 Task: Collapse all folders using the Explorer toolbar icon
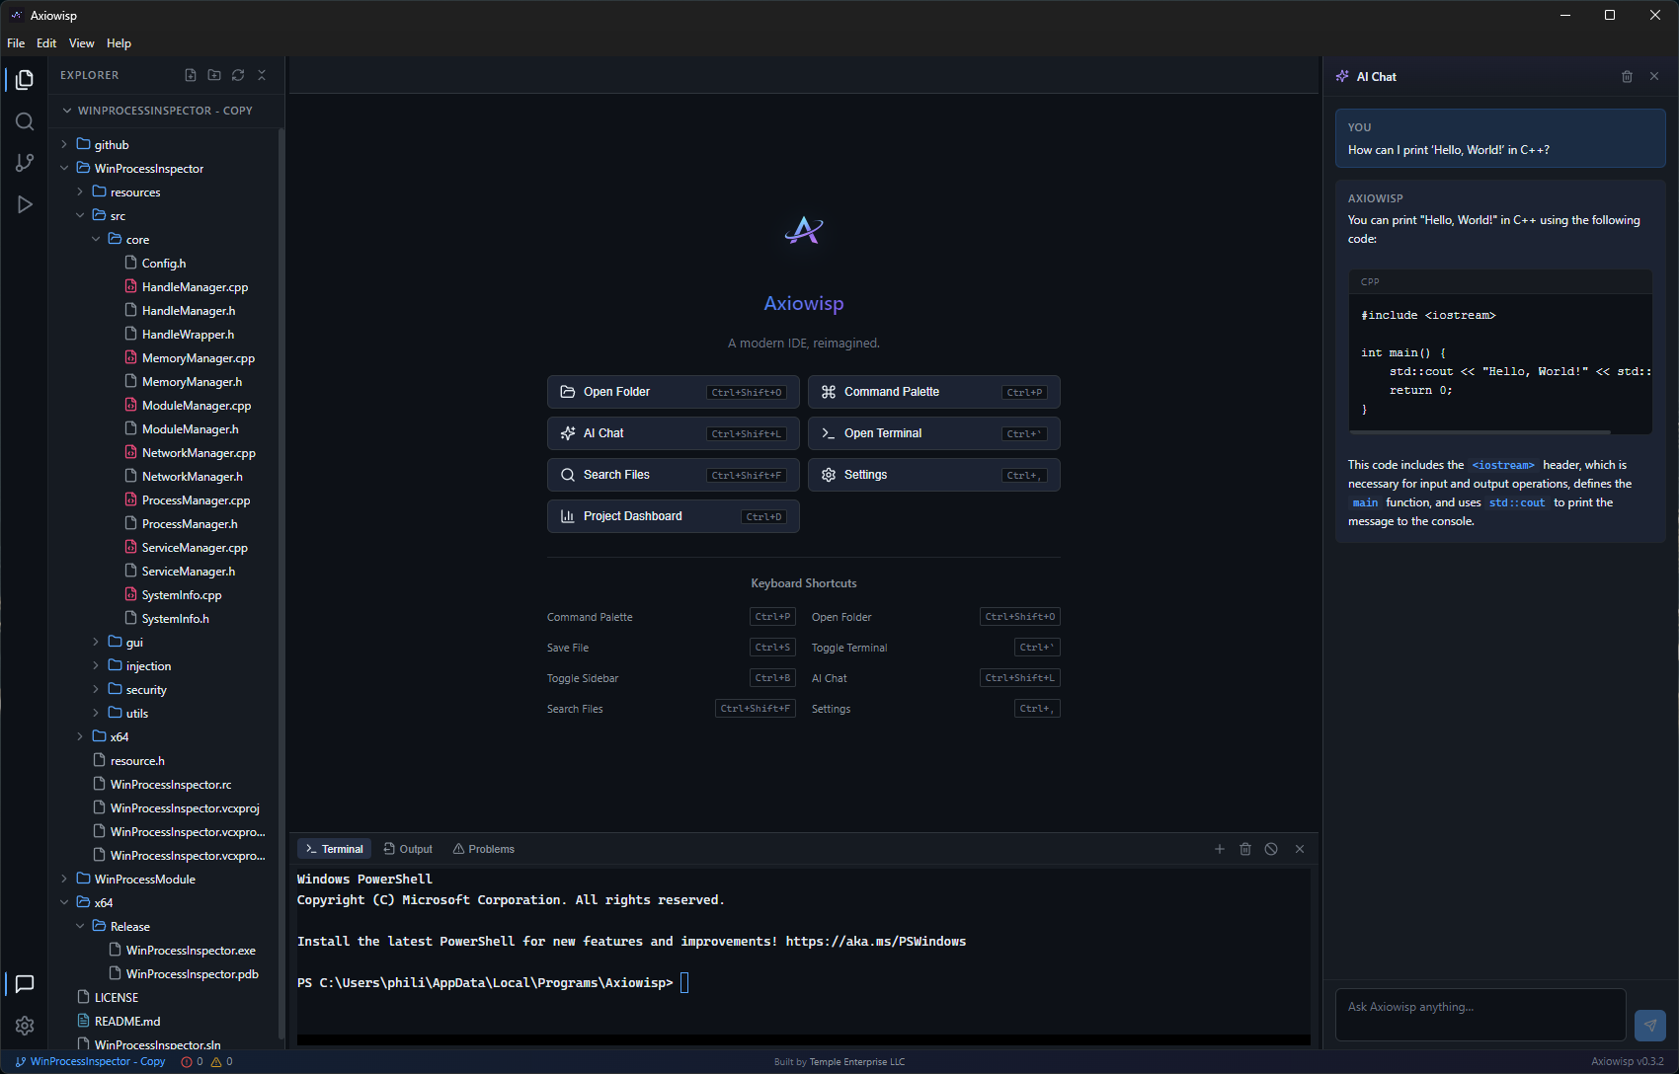tap(262, 75)
